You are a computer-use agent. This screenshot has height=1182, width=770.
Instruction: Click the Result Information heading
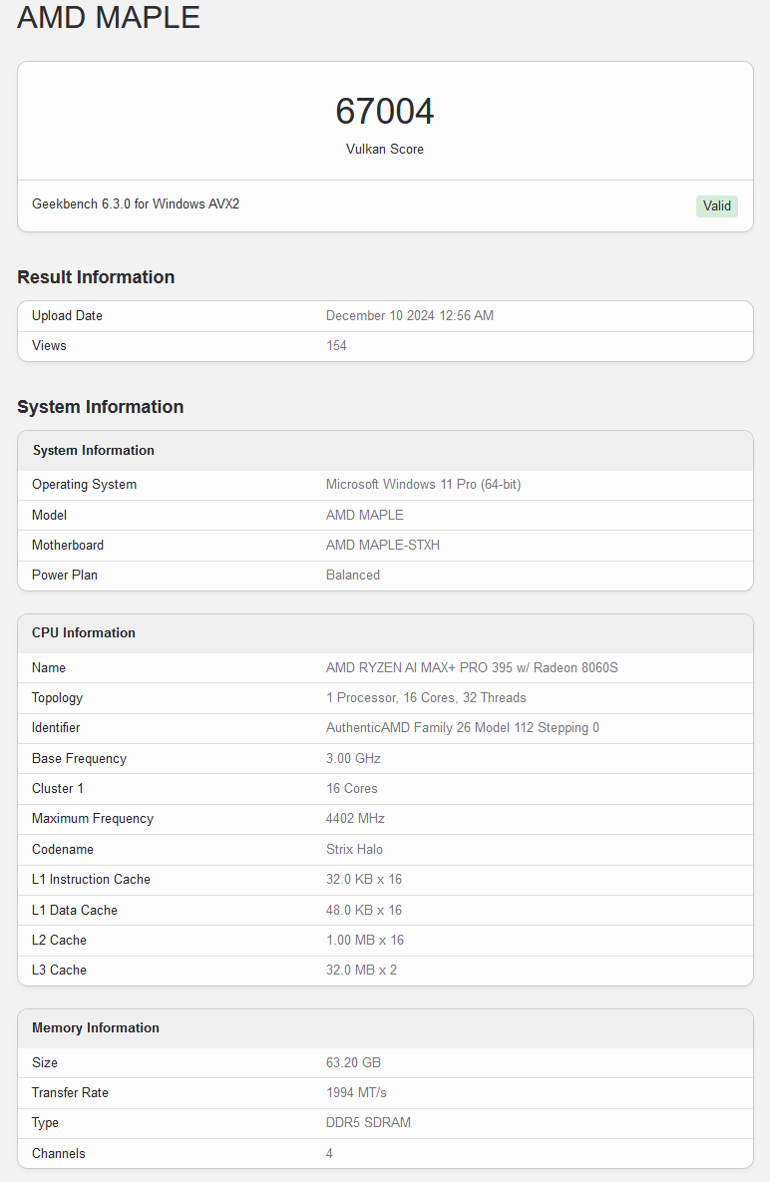point(96,277)
